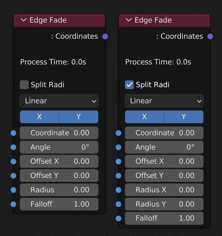Toggle the Y axis button on left node
The height and width of the screenshot is (236, 222).
pyautogui.click(x=79, y=117)
